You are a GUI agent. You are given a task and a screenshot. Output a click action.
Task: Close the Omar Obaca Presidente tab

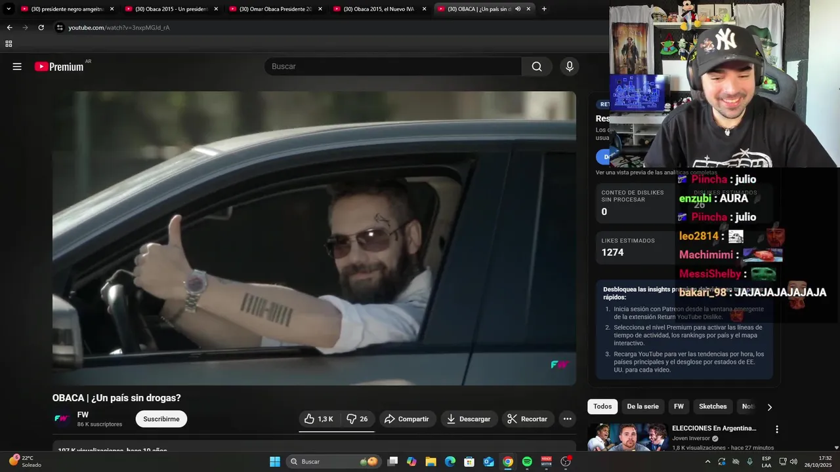pos(320,9)
